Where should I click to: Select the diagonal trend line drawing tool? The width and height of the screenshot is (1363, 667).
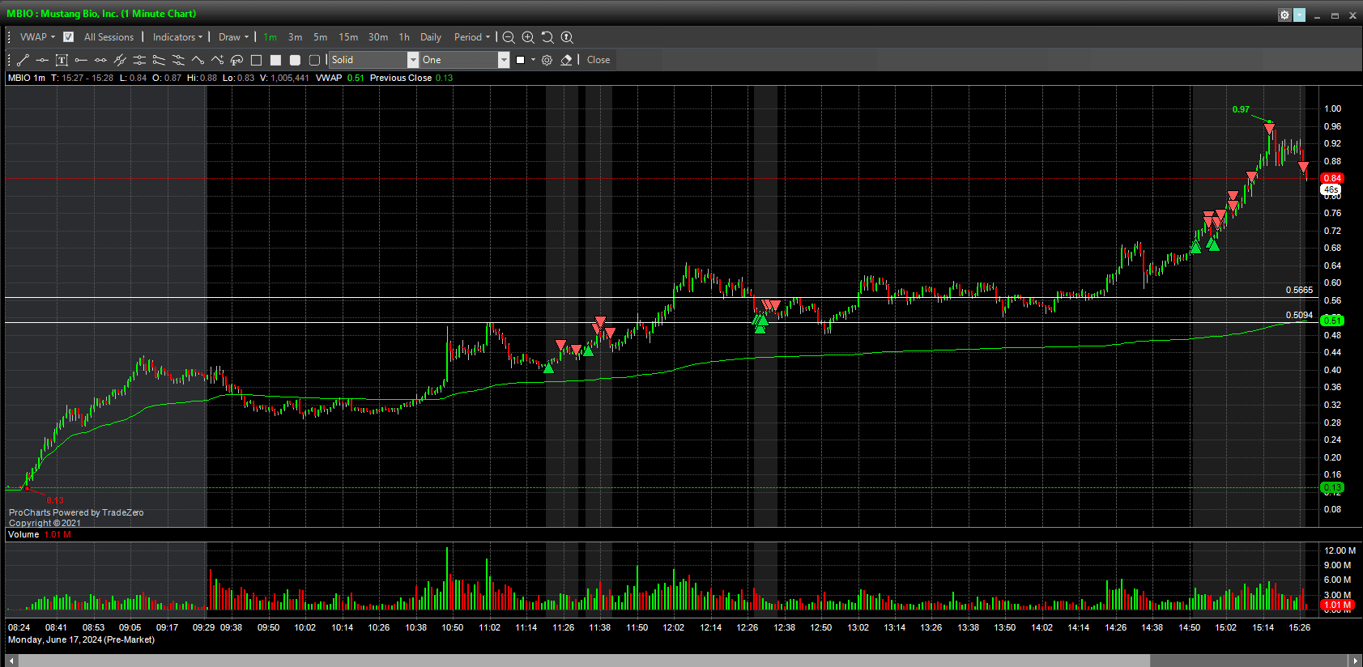point(23,60)
